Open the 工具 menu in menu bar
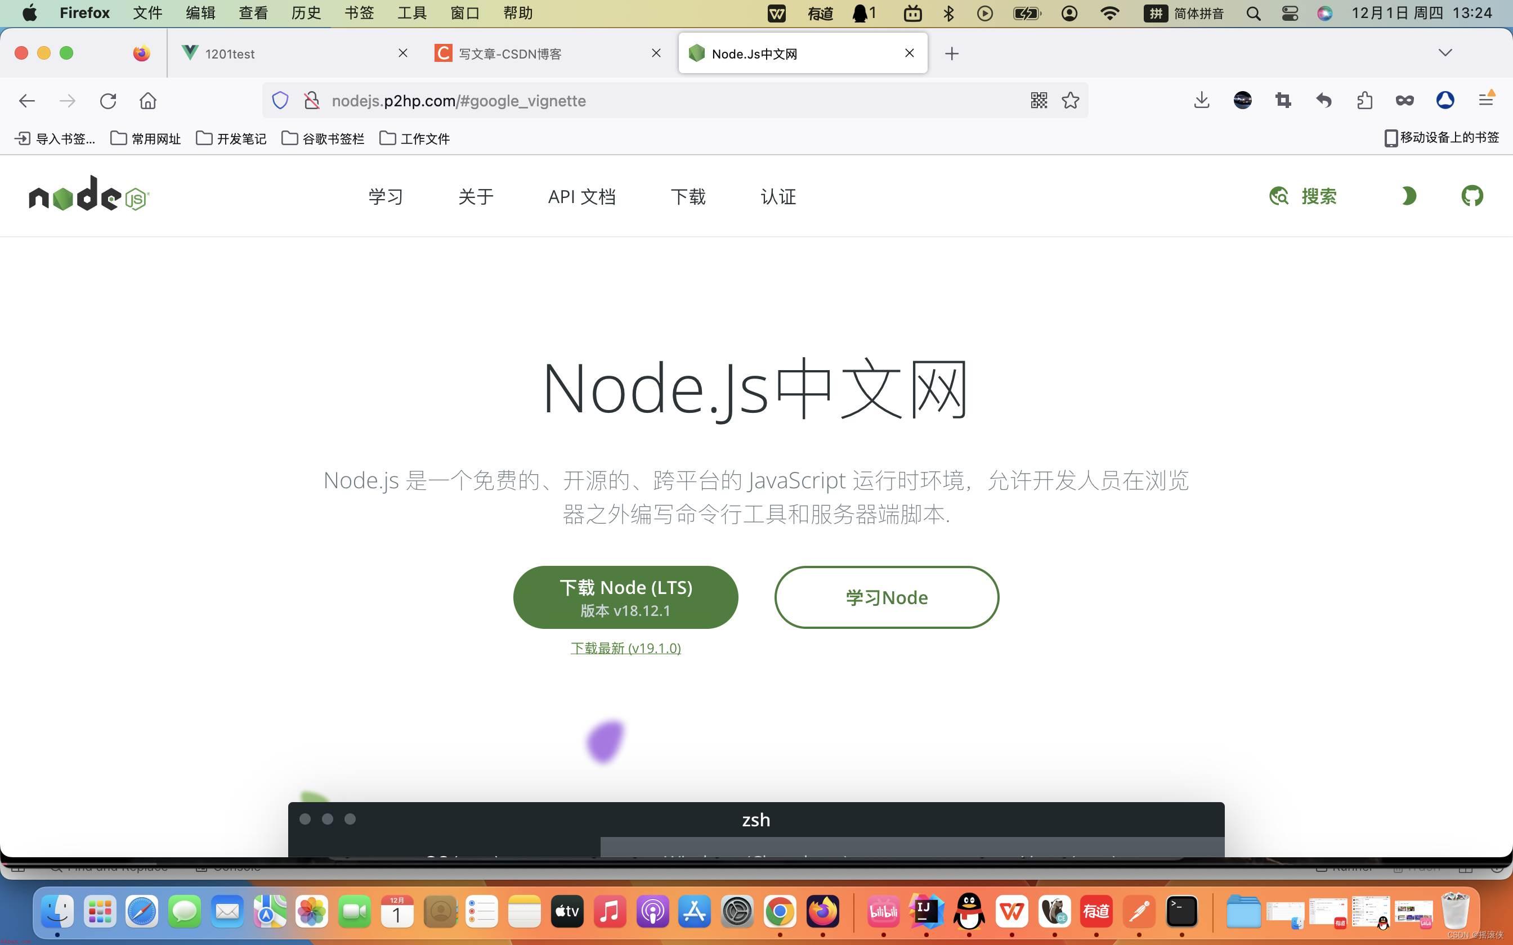 point(412,13)
